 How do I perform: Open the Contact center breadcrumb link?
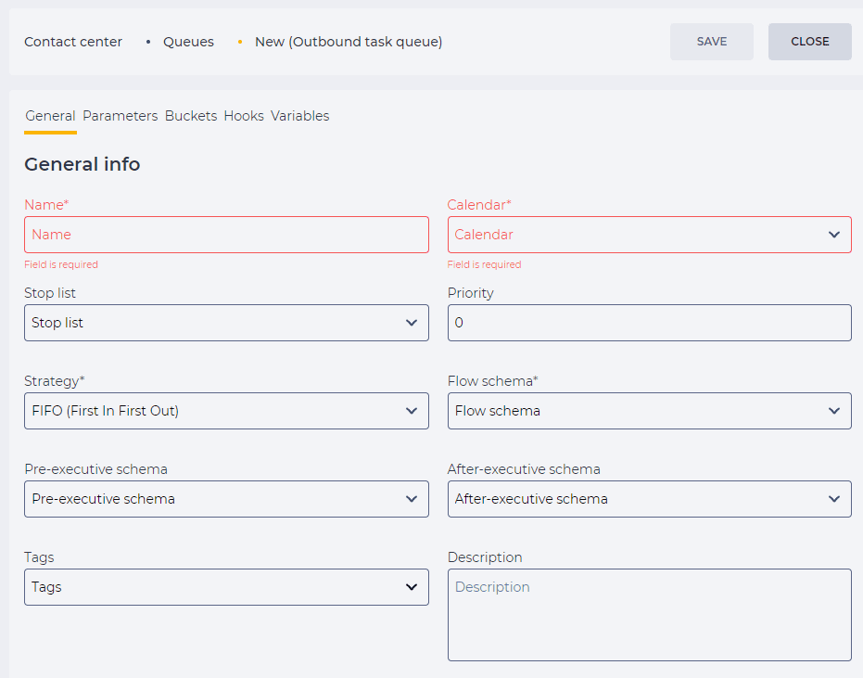point(73,42)
